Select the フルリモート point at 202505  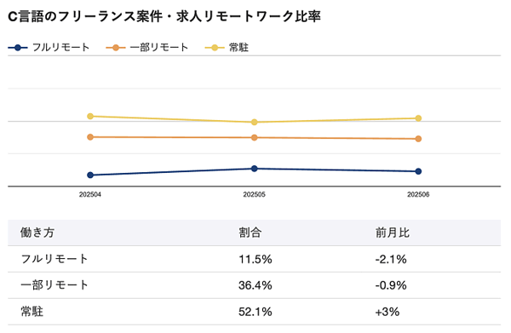[x=254, y=169]
